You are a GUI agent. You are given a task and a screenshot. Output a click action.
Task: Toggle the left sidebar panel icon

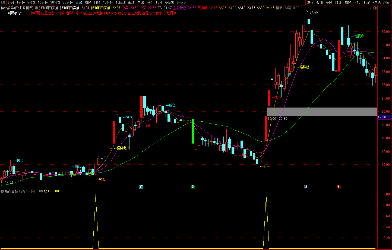[2, 2]
